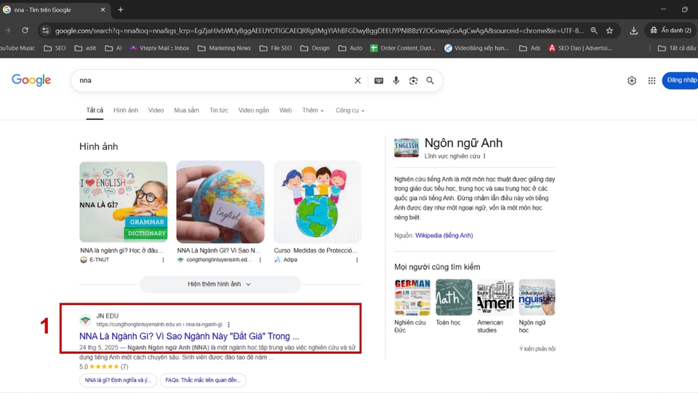Open the NNA Là Ngành Gì result title

(189, 336)
